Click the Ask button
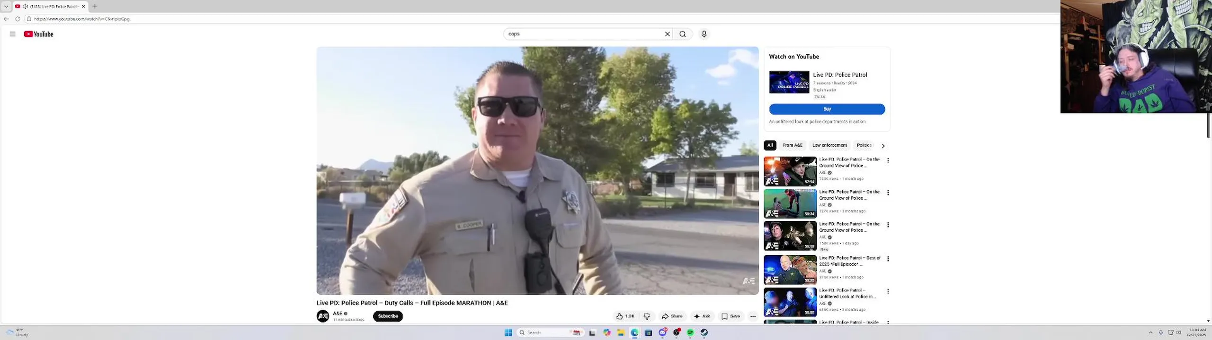The image size is (1212, 340). coord(702,316)
